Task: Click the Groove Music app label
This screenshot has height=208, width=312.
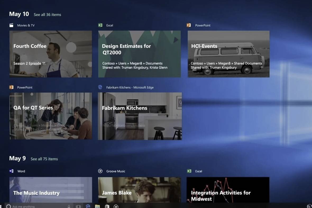Action: click(116, 171)
